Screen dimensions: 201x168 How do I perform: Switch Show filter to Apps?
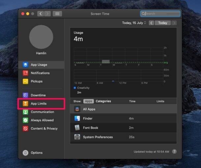point(89,101)
